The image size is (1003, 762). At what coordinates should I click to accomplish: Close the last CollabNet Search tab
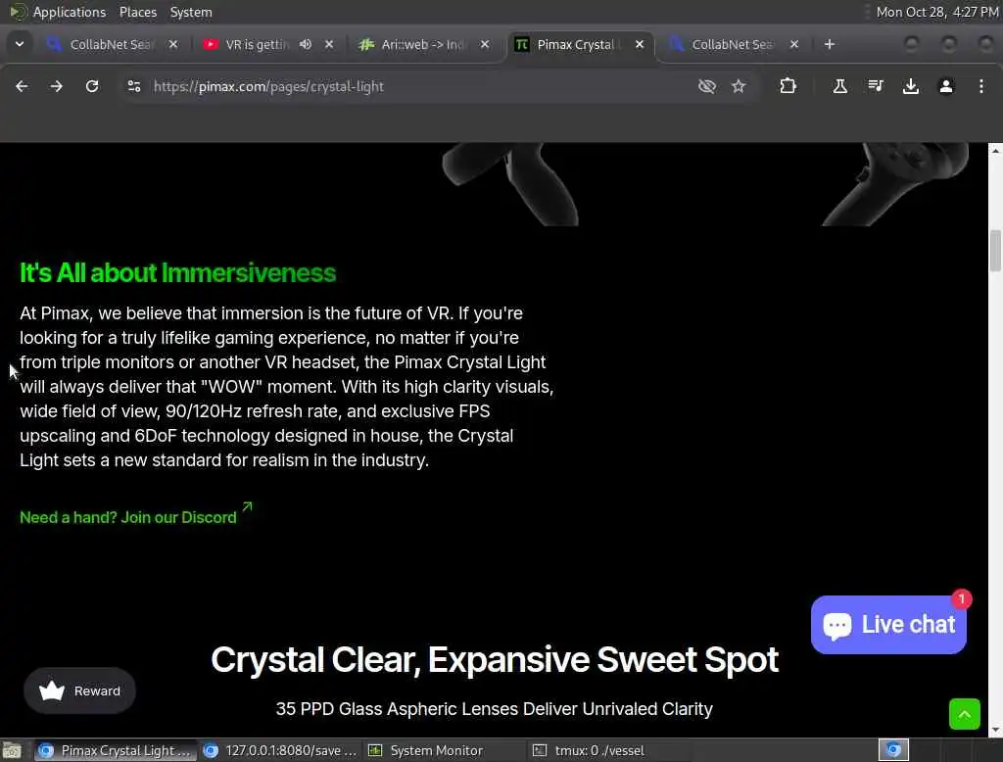794,44
